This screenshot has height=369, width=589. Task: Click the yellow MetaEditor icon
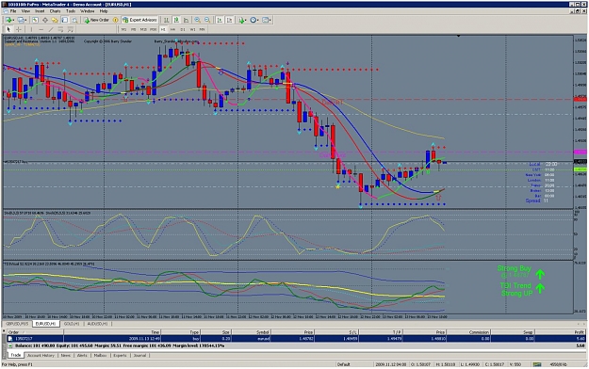pyautogui.click(x=115, y=20)
